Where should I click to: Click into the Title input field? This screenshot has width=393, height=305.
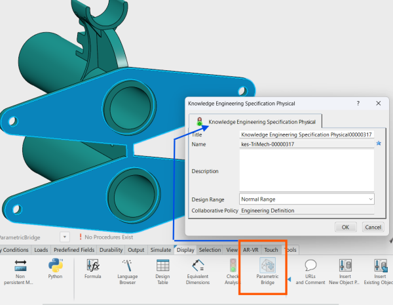coord(307,134)
